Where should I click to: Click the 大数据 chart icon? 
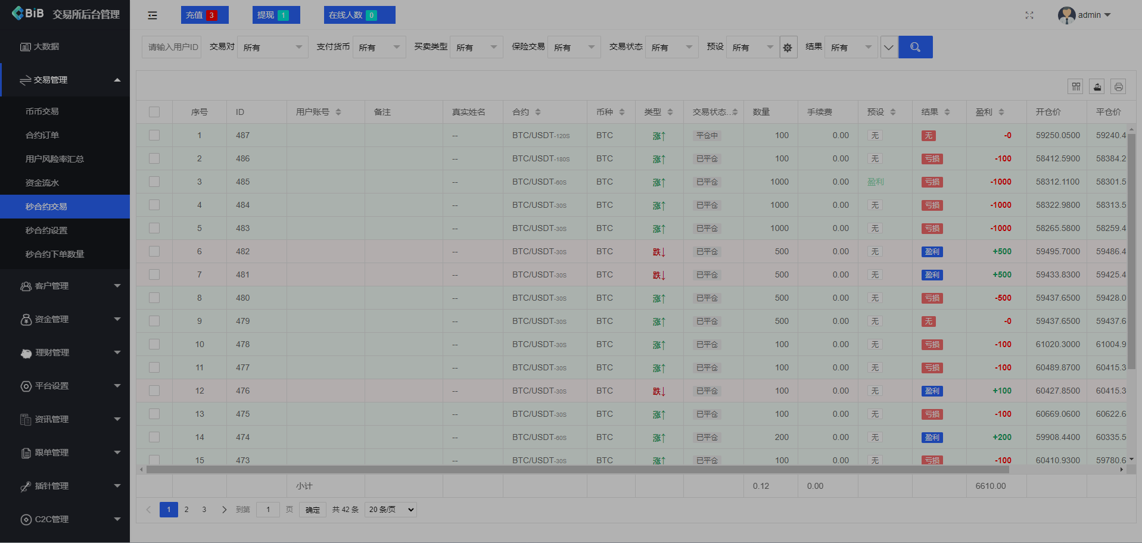[x=26, y=46]
